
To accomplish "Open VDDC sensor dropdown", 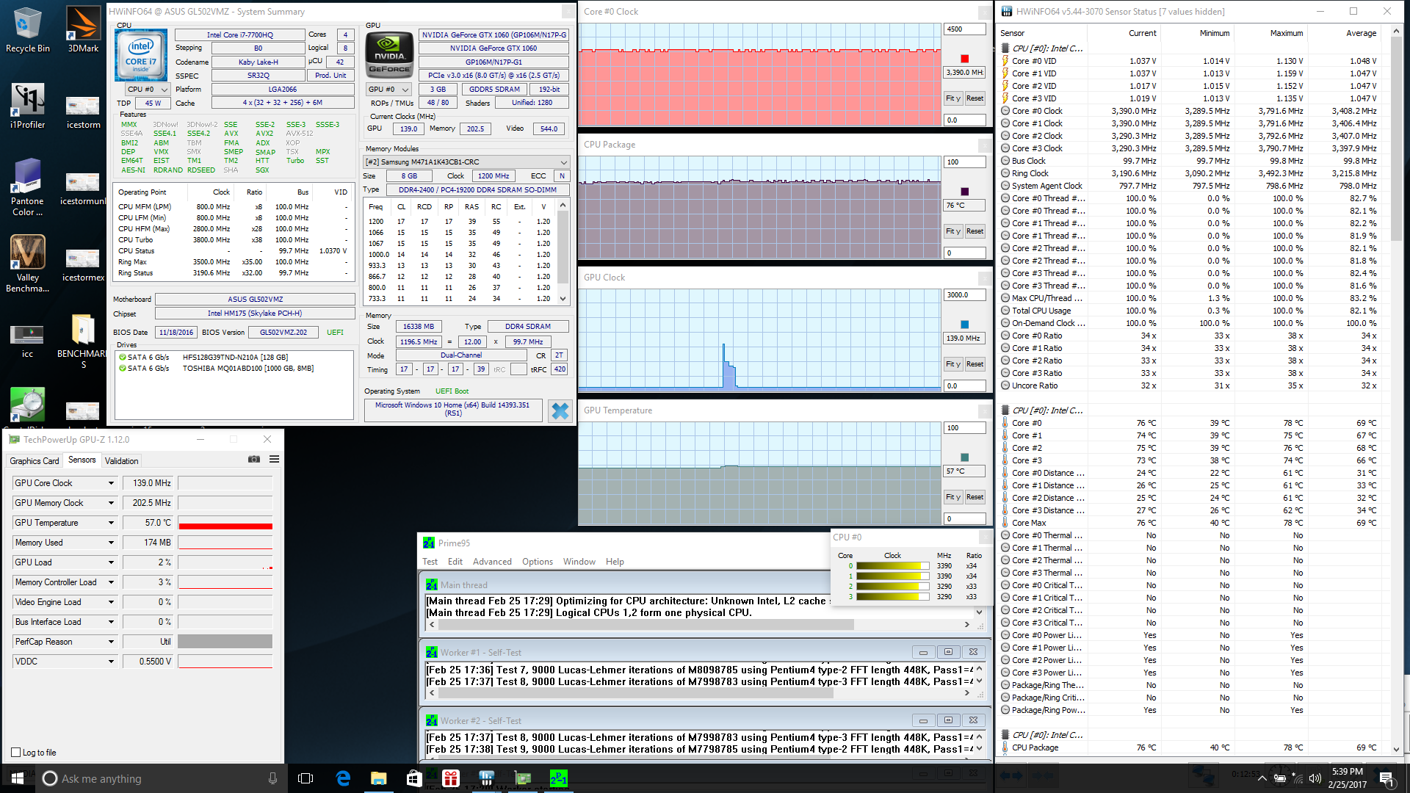I will coord(111,662).
